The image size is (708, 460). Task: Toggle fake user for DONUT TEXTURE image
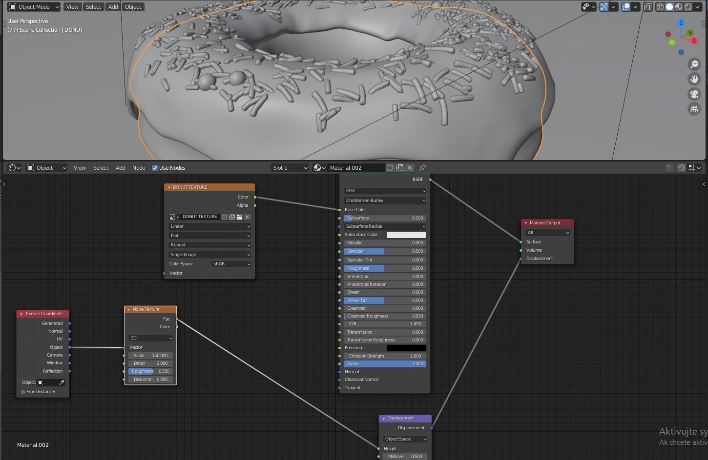pyautogui.click(x=225, y=217)
